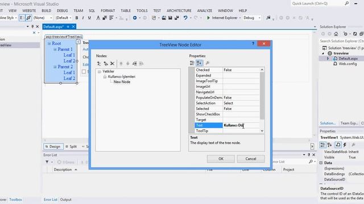Open the (Default font dropdown
Screen dimensions: 364x204
click(x=71, y=18)
